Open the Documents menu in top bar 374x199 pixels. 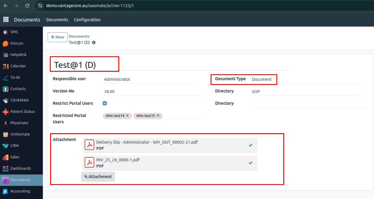point(57,20)
